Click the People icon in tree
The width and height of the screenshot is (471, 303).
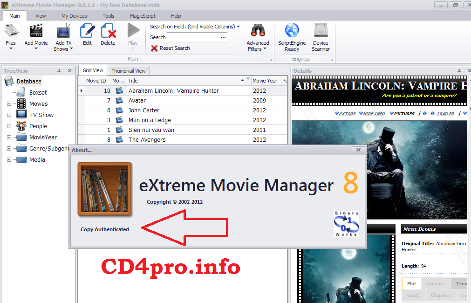pos(21,126)
